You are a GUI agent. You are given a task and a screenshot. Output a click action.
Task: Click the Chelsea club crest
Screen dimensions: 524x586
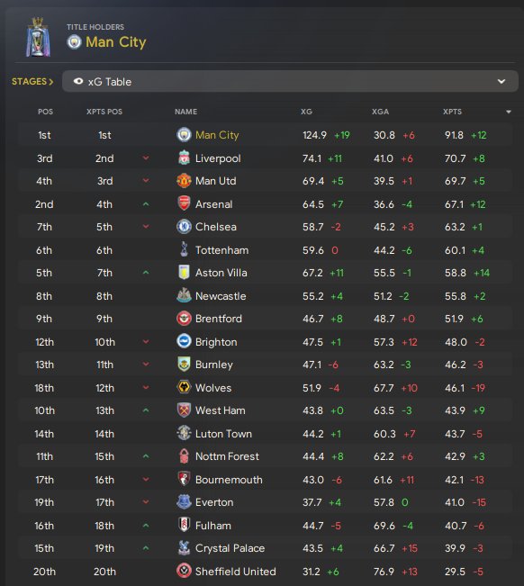(184, 227)
